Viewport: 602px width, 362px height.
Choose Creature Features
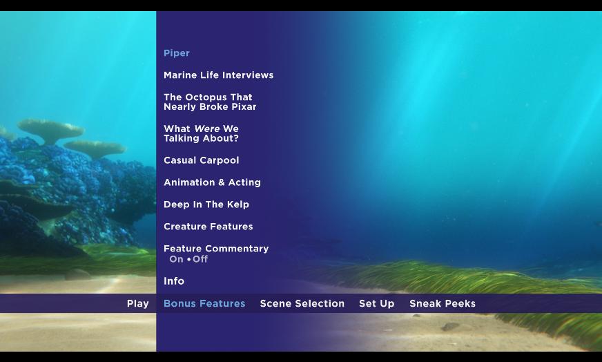click(208, 227)
